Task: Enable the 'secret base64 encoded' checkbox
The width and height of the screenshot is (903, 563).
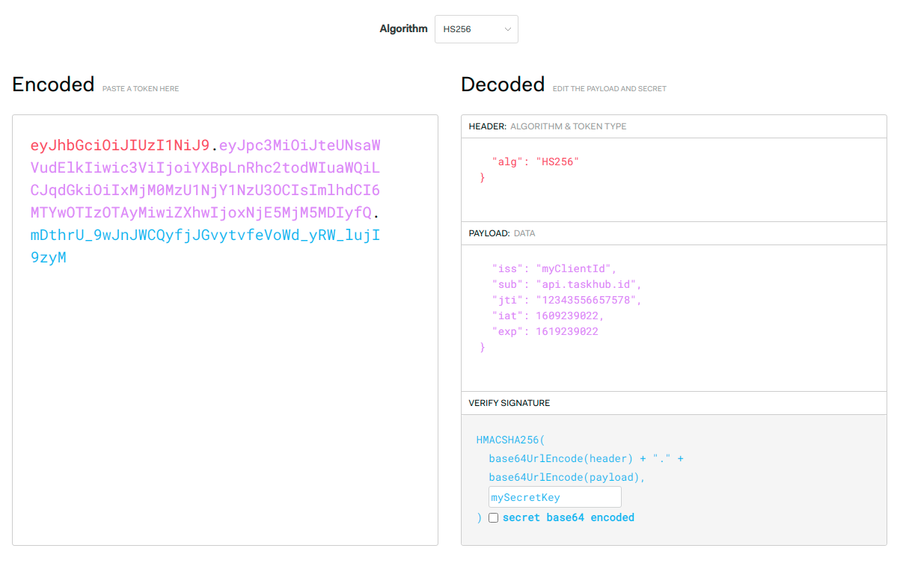Action: (x=493, y=517)
